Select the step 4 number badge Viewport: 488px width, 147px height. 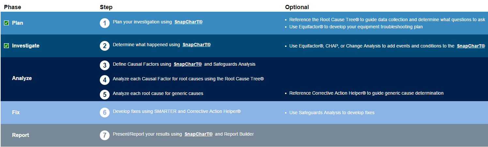105,80
